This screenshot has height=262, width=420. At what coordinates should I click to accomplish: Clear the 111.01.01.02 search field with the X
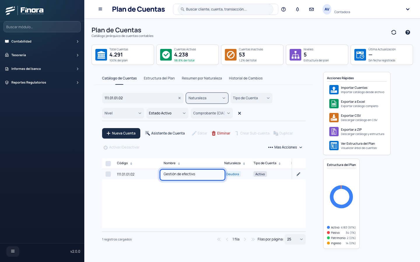point(179,98)
